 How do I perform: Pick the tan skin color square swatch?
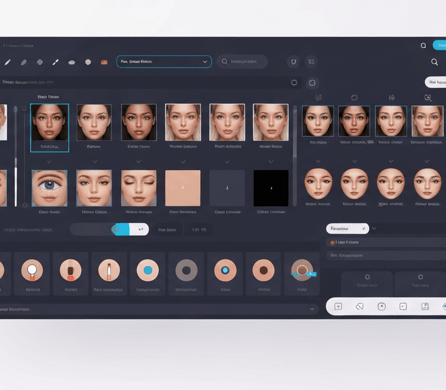coord(183,188)
